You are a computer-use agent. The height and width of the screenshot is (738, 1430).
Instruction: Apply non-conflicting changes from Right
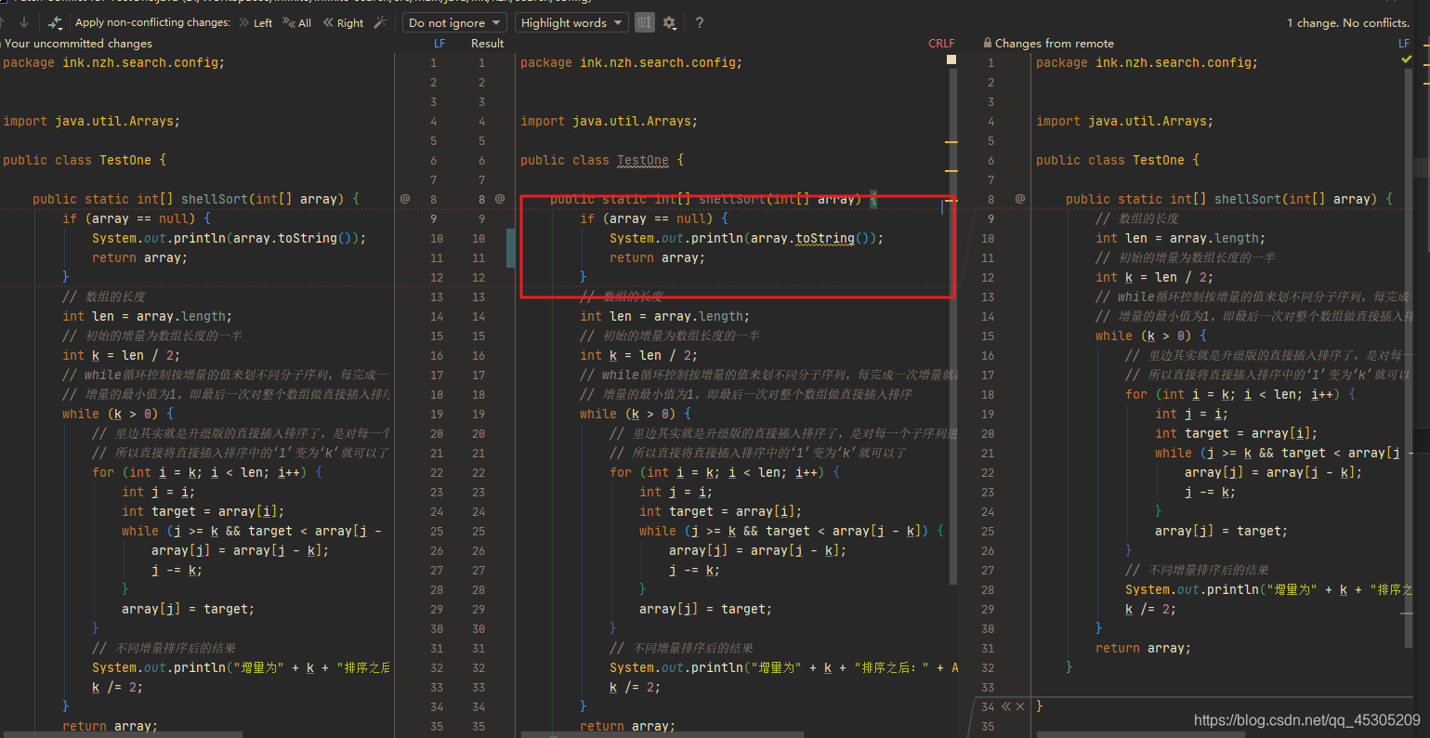pyautogui.click(x=343, y=23)
